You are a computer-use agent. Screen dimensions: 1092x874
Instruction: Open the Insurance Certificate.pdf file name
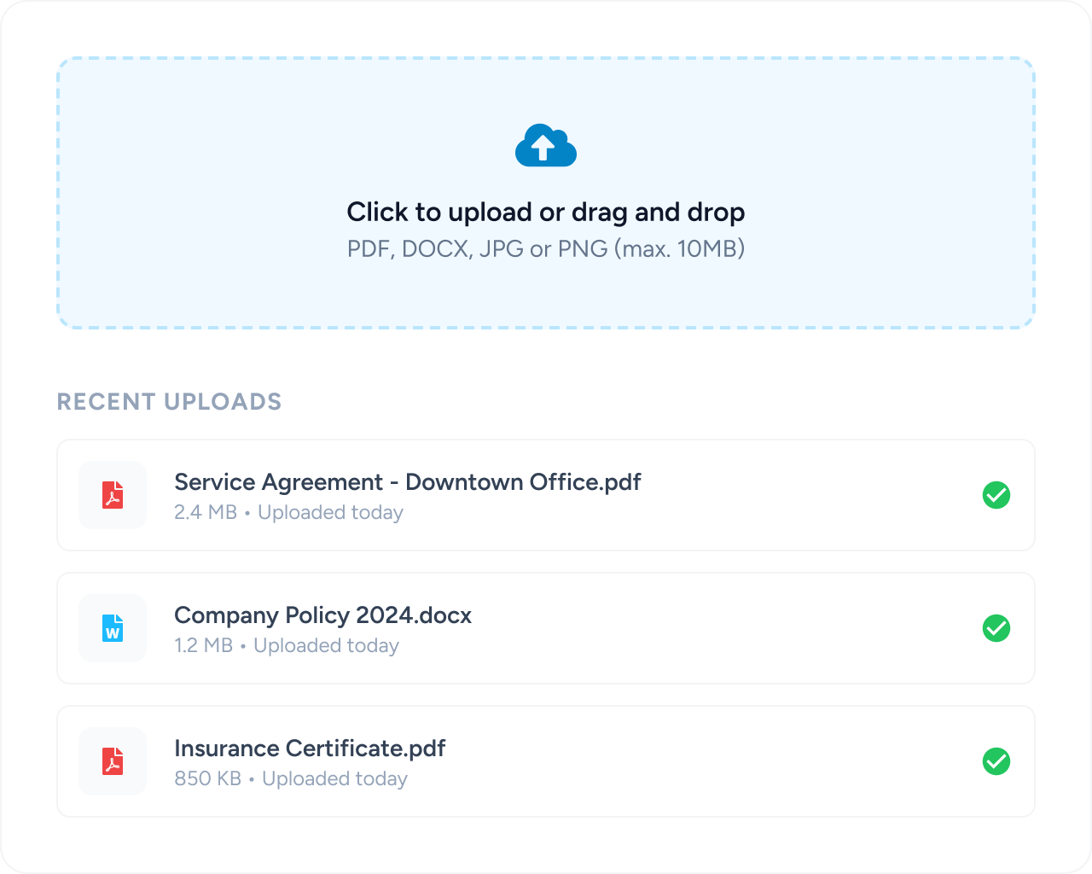310,749
